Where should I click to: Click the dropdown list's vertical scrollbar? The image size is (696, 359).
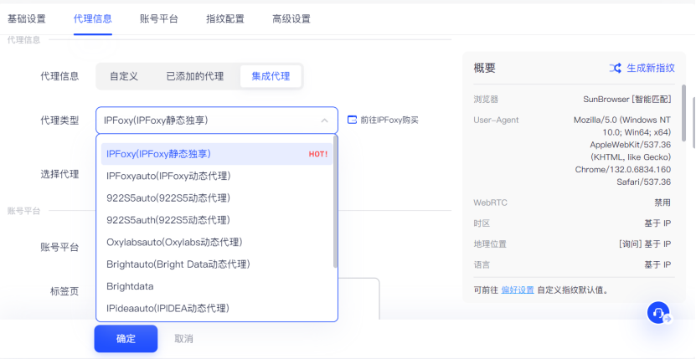click(x=335, y=201)
